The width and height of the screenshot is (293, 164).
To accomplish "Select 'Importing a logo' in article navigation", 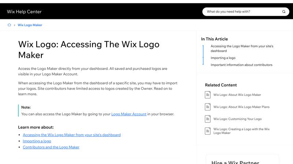I will pyautogui.click(x=223, y=58).
